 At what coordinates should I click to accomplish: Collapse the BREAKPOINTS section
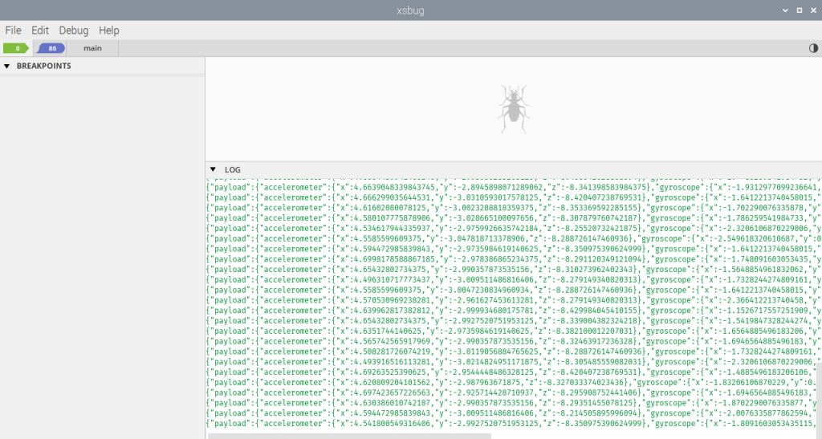click(6, 66)
